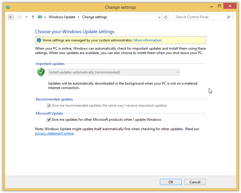Open the Install updates automatically dropdown
This screenshot has width=241, height=193.
pyautogui.click(x=114, y=72)
